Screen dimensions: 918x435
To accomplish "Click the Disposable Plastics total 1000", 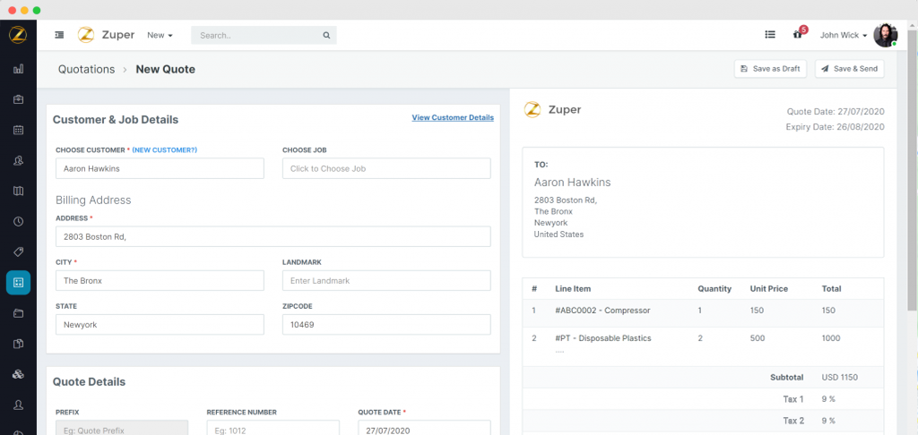I will pyautogui.click(x=831, y=338).
